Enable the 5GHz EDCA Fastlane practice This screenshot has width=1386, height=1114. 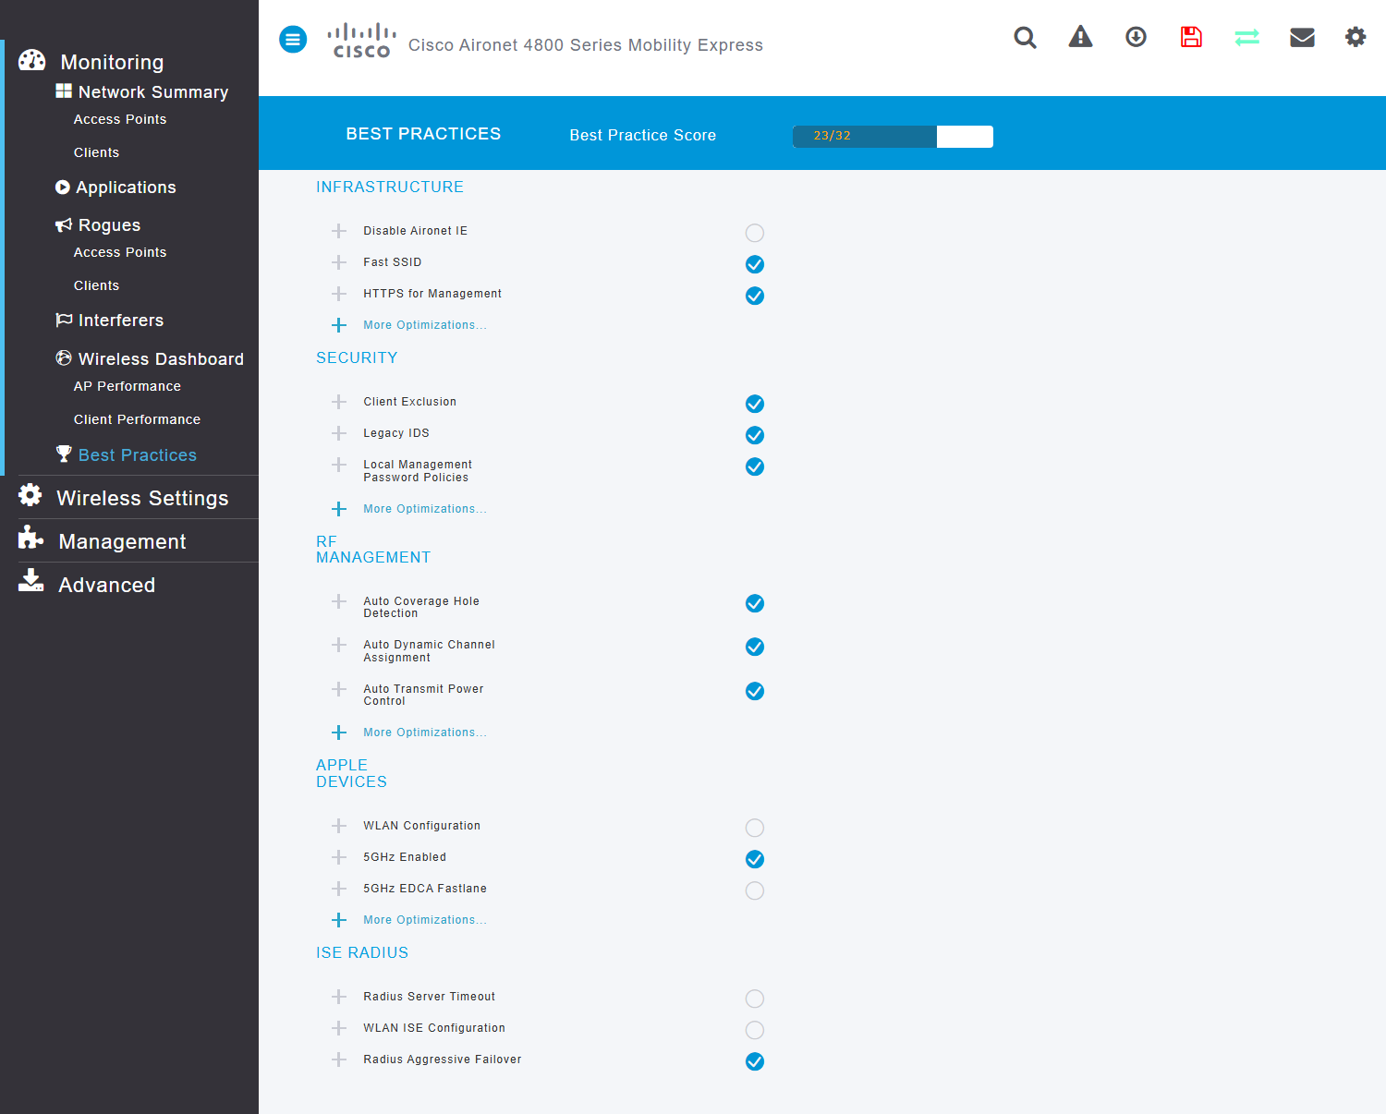755,890
